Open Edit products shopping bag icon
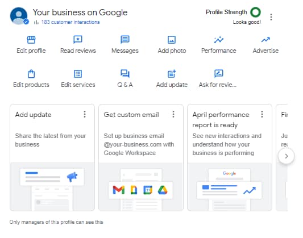This screenshot has width=303, height=238. click(x=31, y=74)
